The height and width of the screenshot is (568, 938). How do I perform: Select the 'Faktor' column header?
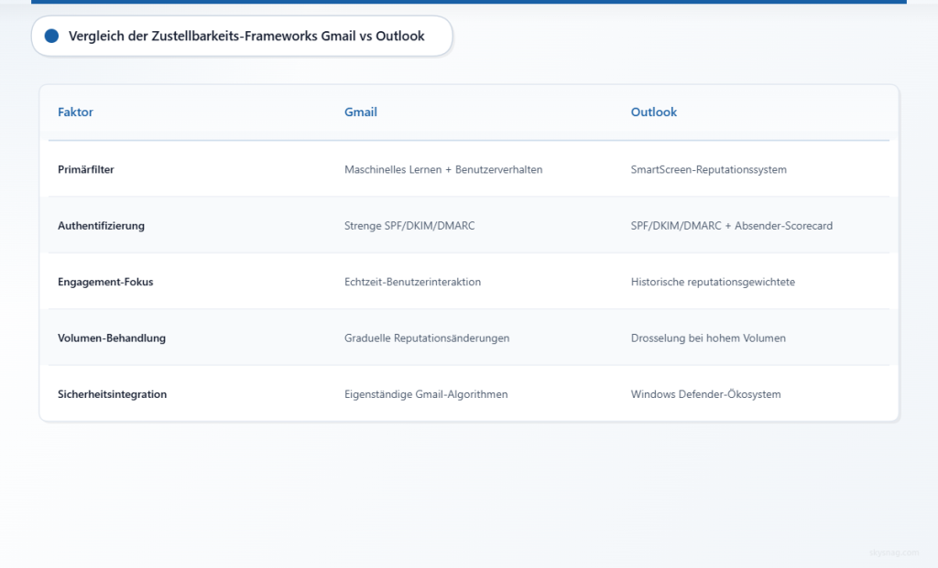coord(75,113)
